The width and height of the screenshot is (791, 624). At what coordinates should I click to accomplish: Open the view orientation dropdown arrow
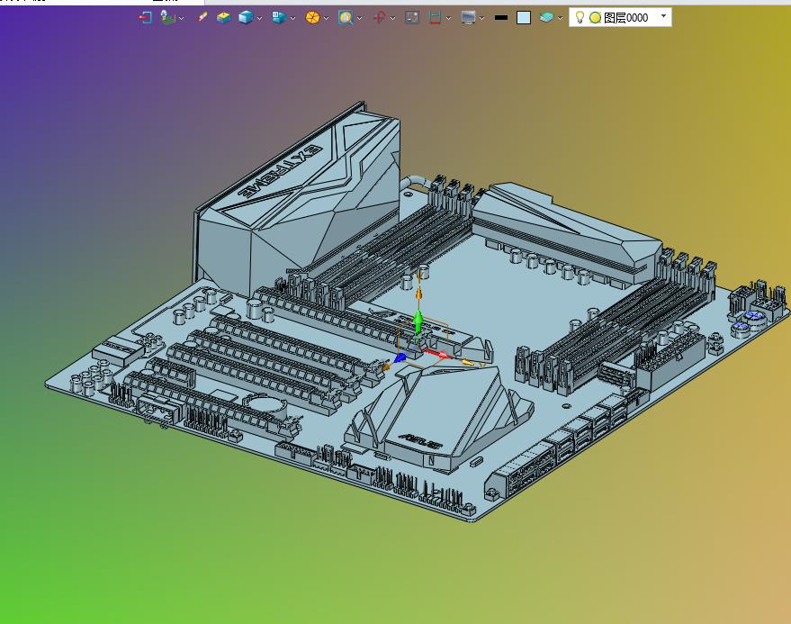[292, 18]
